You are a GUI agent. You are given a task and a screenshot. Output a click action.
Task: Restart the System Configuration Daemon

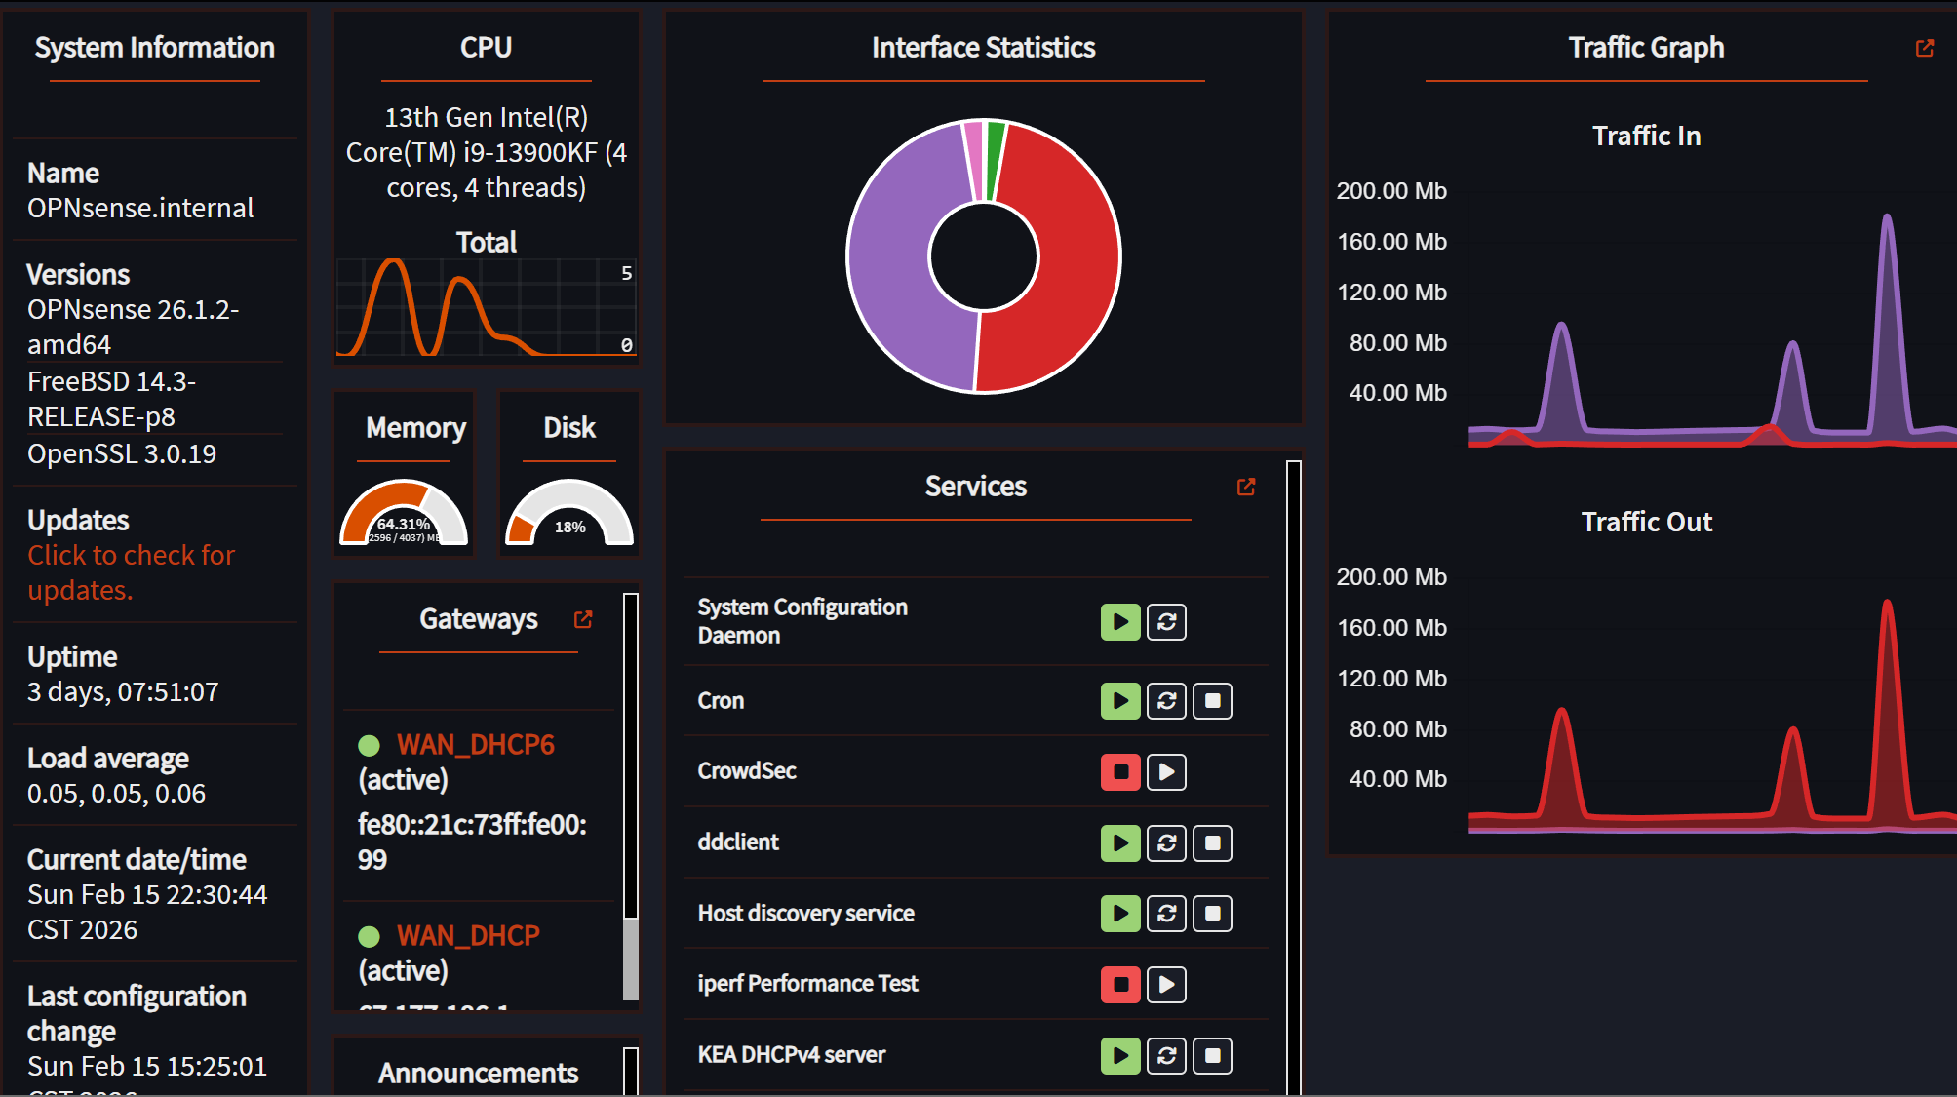(1166, 621)
